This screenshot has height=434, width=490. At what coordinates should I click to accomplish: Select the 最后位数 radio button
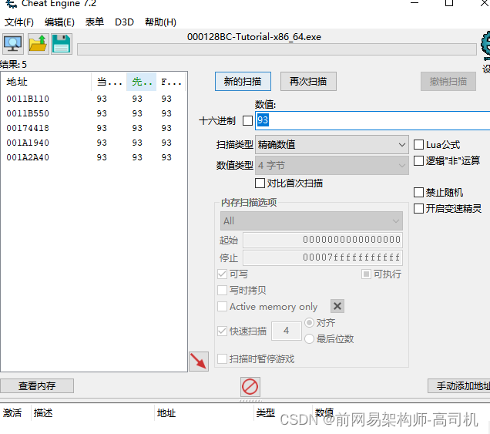click(309, 338)
